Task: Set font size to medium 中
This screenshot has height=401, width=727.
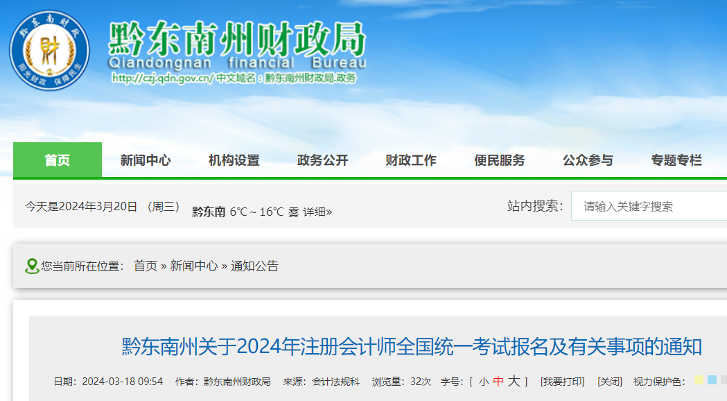Action: (498, 382)
